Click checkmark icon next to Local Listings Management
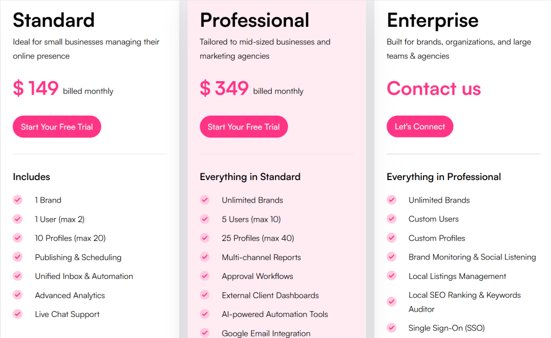The height and width of the screenshot is (338, 551). pos(391,276)
